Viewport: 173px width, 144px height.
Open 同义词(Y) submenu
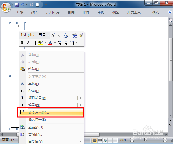(52, 141)
